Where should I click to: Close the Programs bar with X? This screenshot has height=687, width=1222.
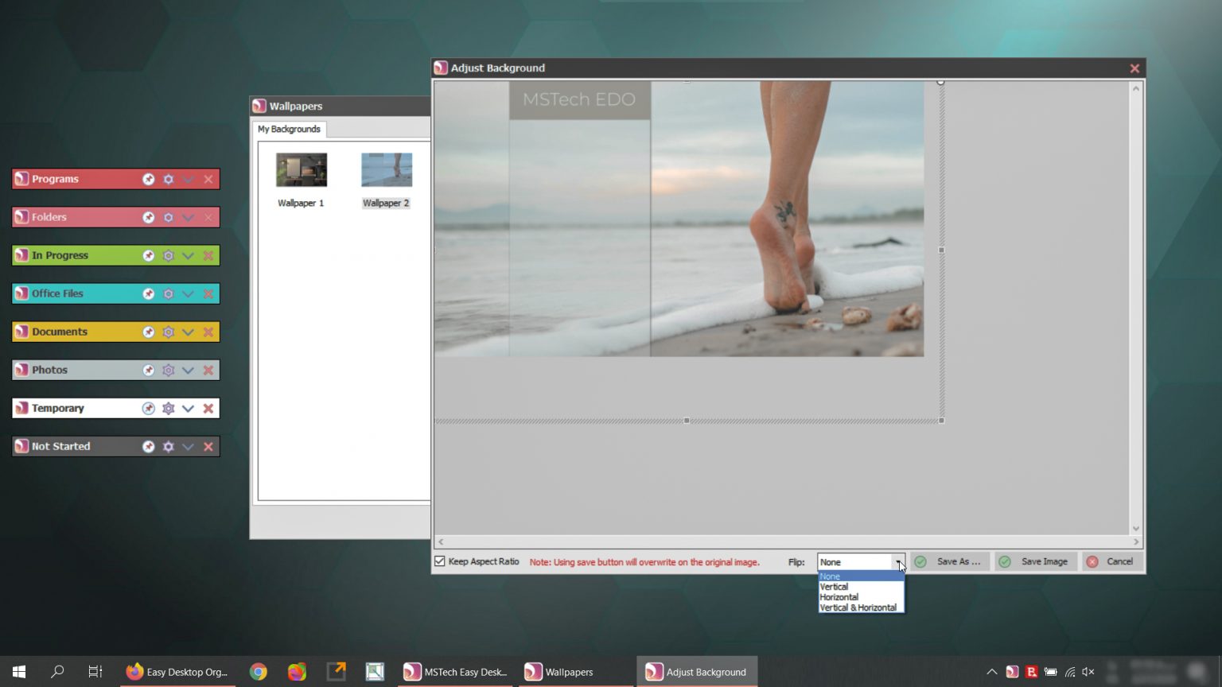pos(208,179)
